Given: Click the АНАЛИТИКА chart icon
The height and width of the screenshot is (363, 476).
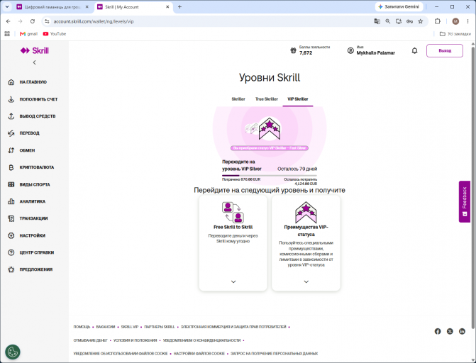Looking at the screenshot, I should click(11, 201).
